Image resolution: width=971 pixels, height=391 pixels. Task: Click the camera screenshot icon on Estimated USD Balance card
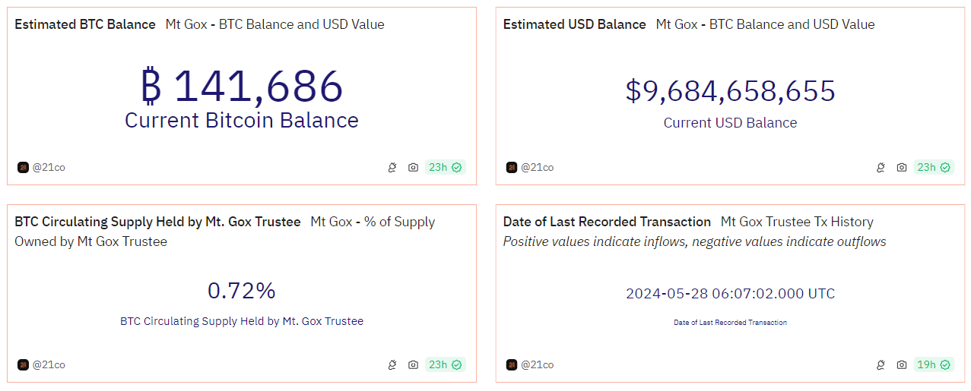pyautogui.click(x=901, y=167)
